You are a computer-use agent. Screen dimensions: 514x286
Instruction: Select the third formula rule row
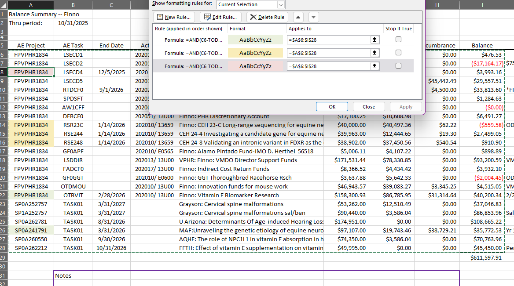coord(283,66)
